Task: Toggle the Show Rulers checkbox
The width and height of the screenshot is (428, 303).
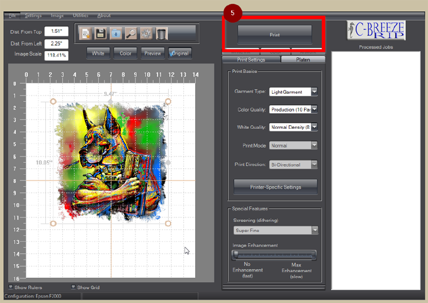Action: click(11, 287)
